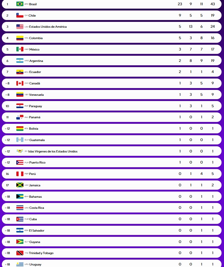The image size is (224, 267).
Task: Click the Guyana flag icon
Action: (20, 242)
